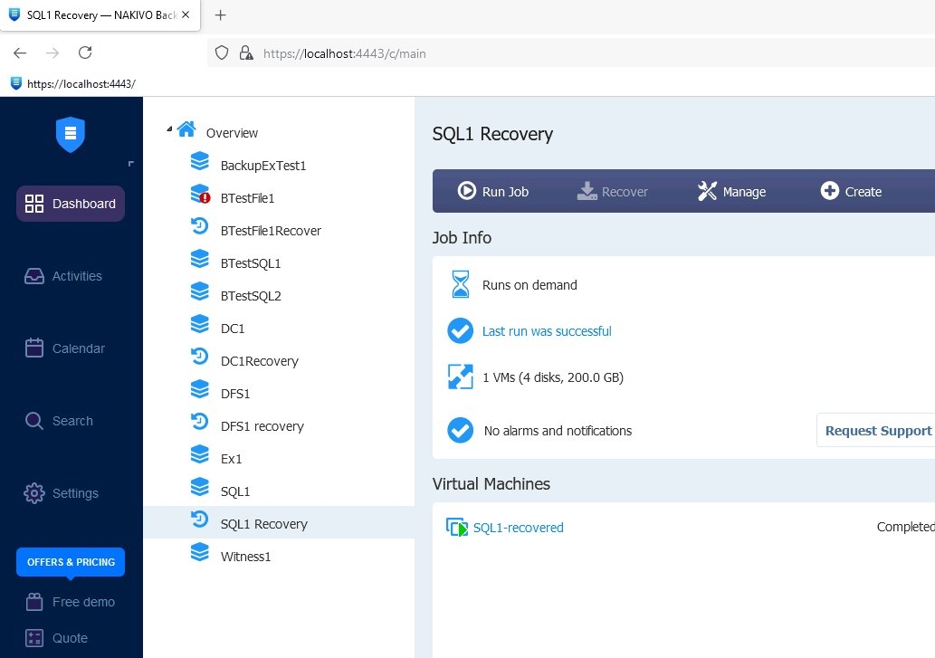This screenshot has width=935, height=658.
Task: Select the Ex1 job
Action: [232, 459]
